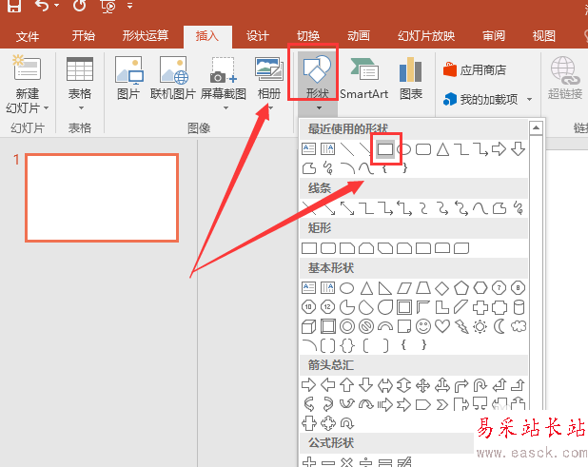Select the quad arrow in 箭头总汇
588x467 pixels.
[x=423, y=385]
